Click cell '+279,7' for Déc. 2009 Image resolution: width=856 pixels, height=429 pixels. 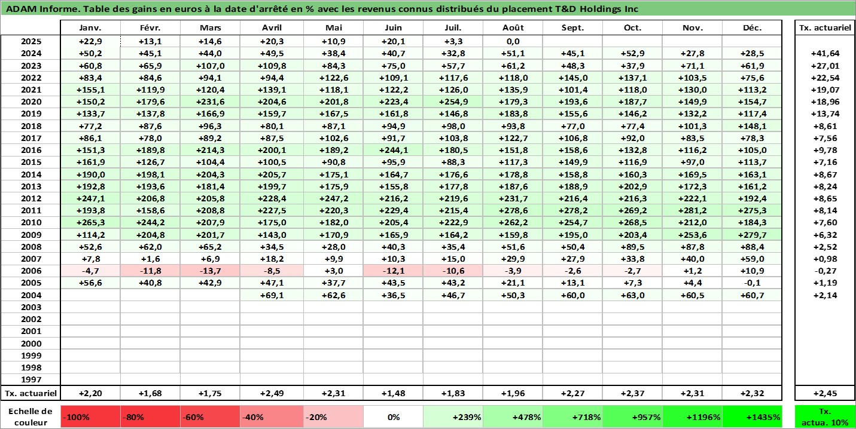click(752, 234)
